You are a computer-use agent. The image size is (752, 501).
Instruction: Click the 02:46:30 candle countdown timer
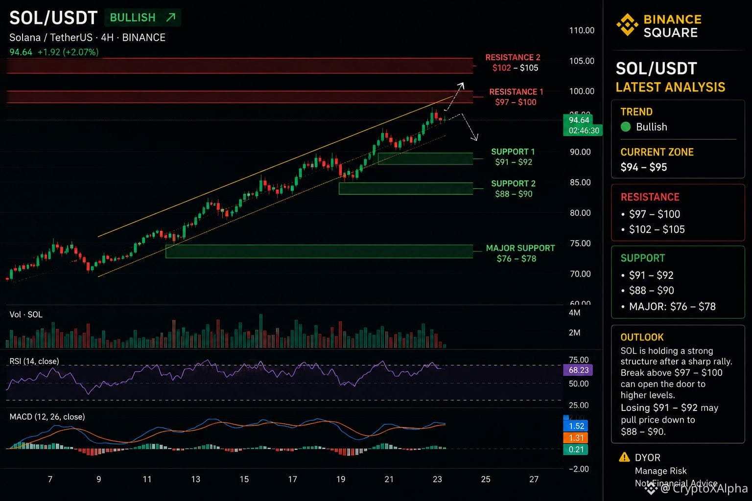pyautogui.click(x=584, y=131)
